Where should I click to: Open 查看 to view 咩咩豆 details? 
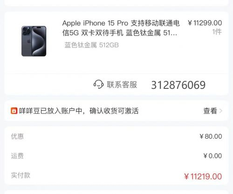click(210, 111)
